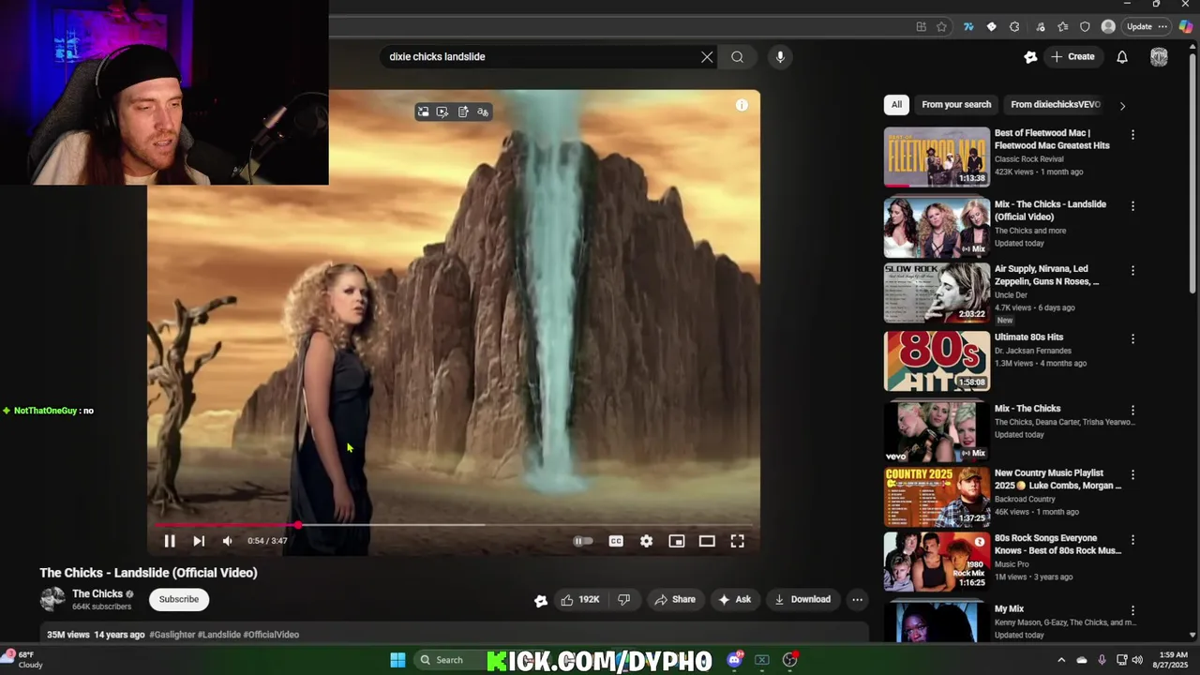1200x675 pixels.
Task: Open options for Mix - The Chicks - Landslide
Action: 1132,206
